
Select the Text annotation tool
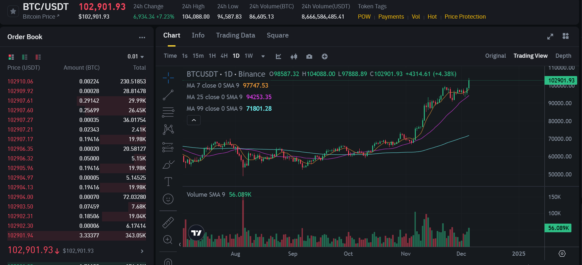pyautogui.click(x=168, y=182)
